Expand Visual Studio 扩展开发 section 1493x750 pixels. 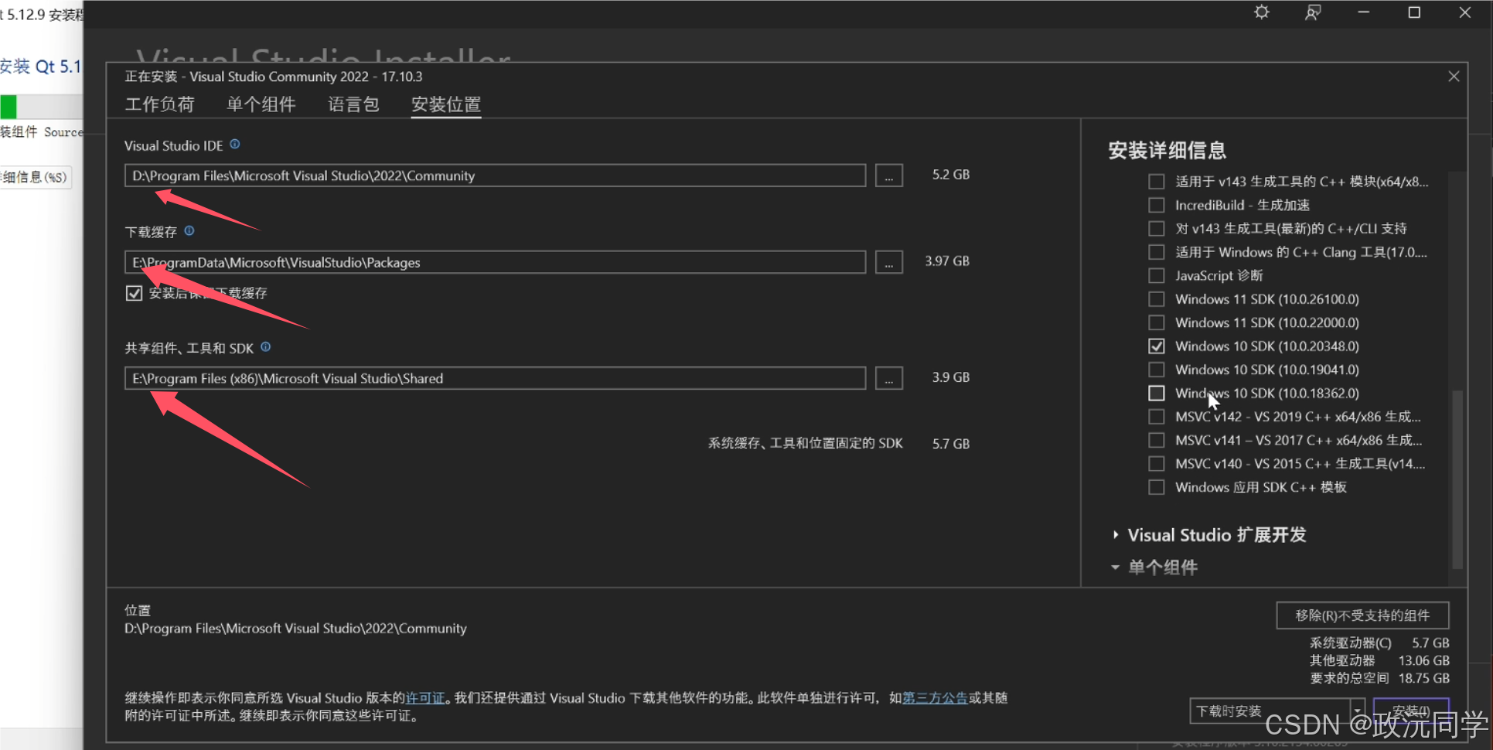[x=1115, y=535]
